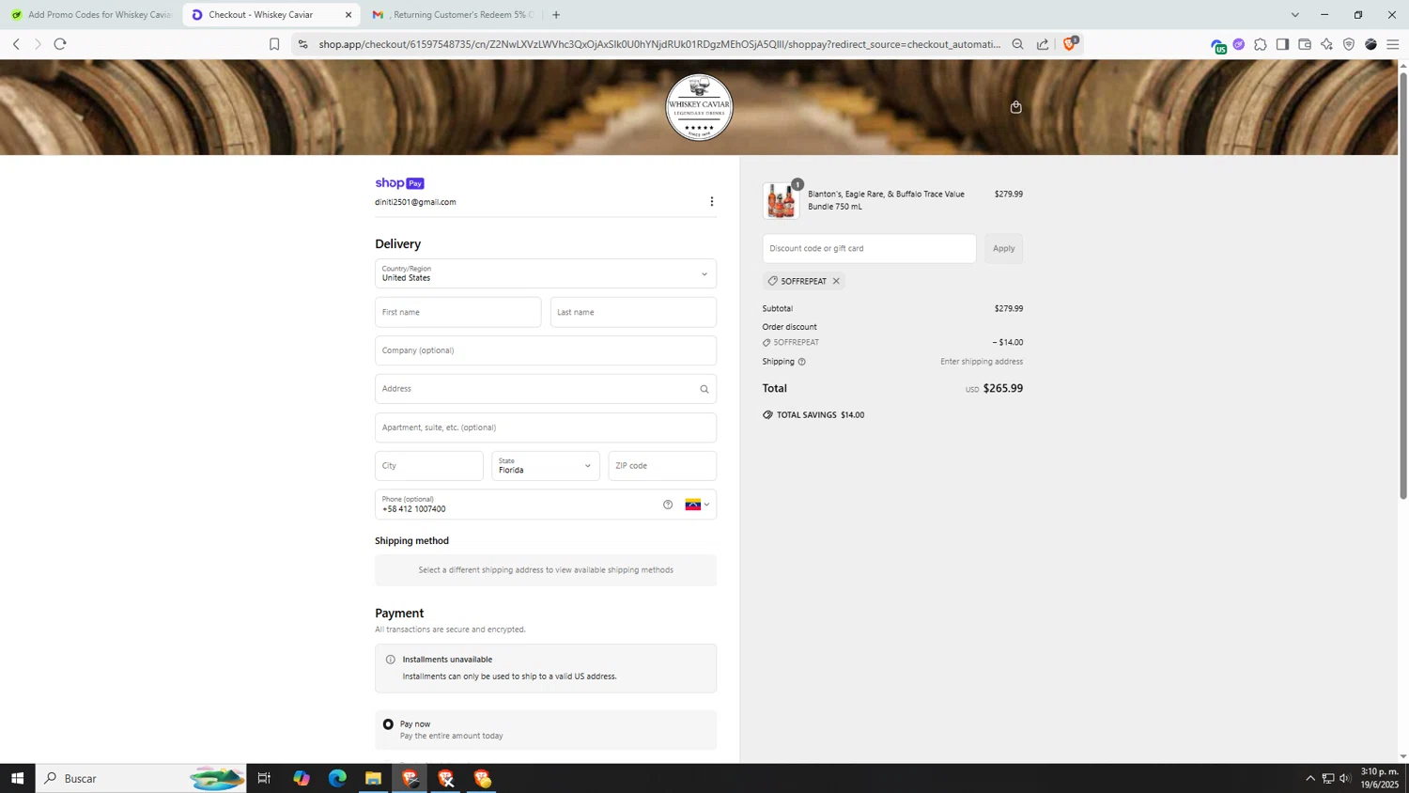Click the bourbon bundle product thumbnail
Viewport: 1409px width, 793px height.
(781, 201)
